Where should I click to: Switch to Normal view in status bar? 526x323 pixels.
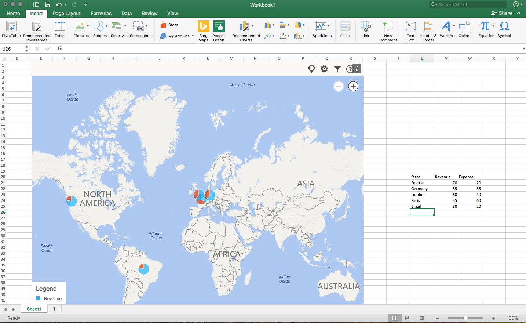tap(395, 318)
